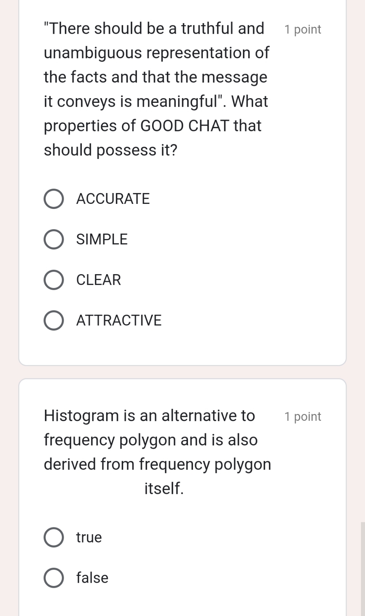Click the GOOD CHAT question text

[156, 89]
